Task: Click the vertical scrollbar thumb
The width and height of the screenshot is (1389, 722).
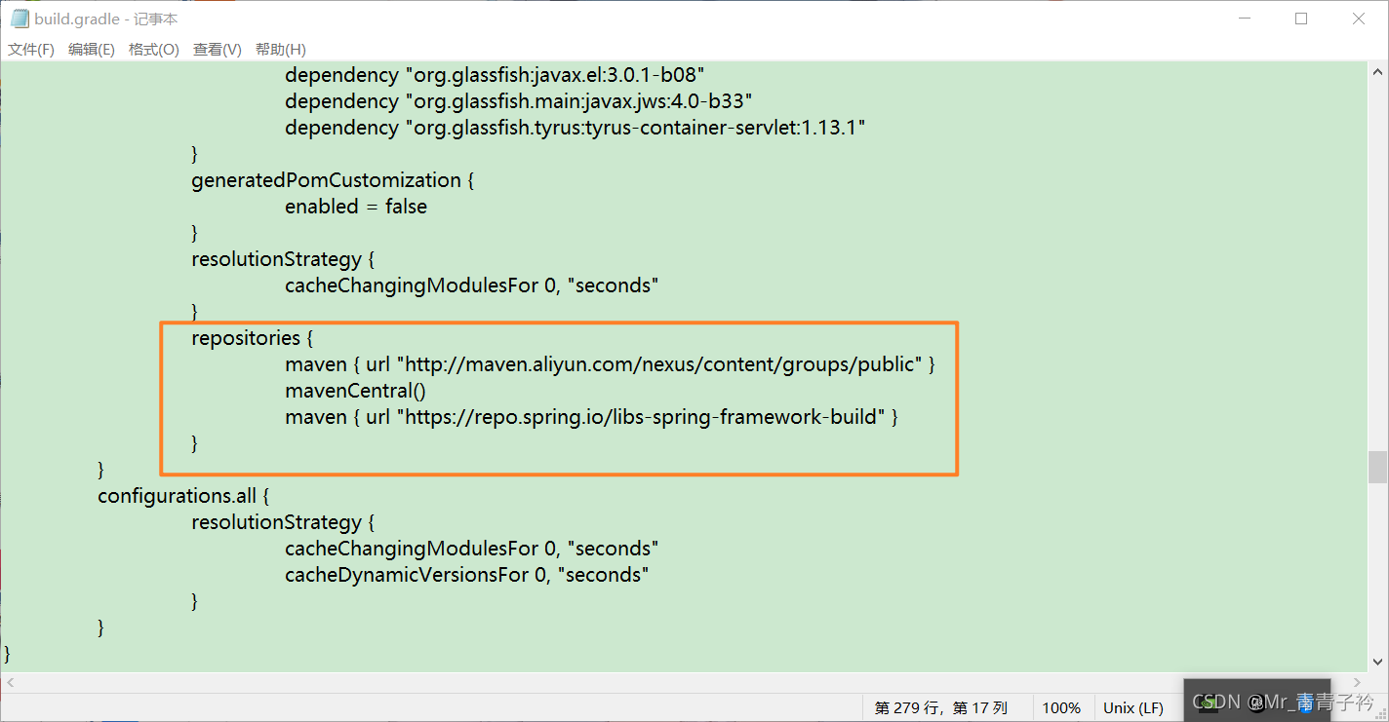Action: (x=1377, y=467)
